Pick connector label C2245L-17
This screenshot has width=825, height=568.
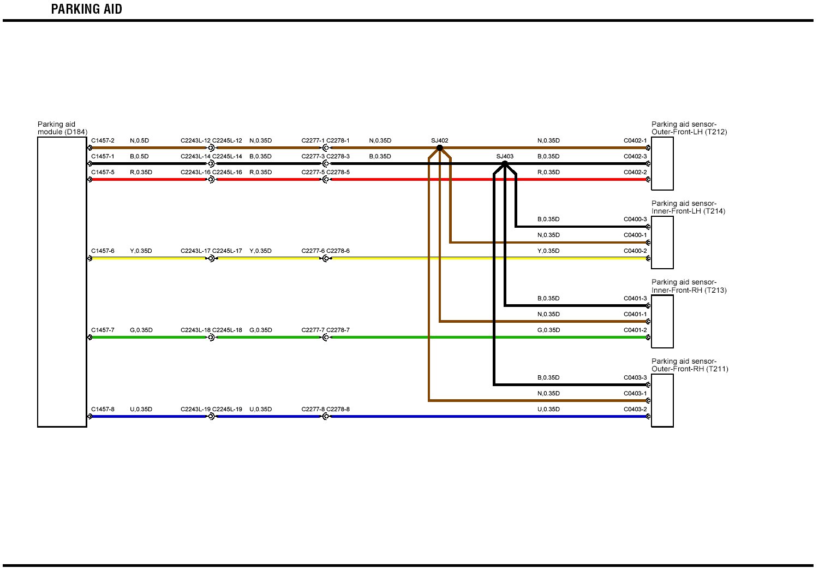(x=227, y=251)
